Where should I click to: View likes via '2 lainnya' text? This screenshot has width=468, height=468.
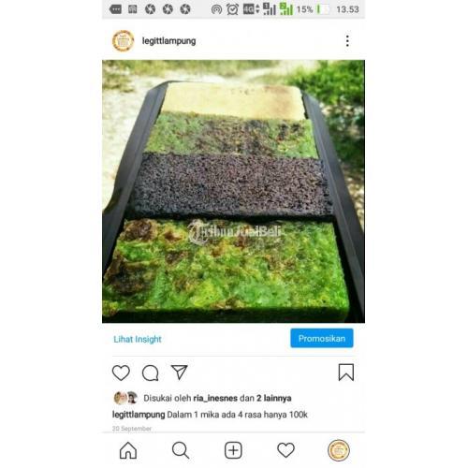(274, 398)
